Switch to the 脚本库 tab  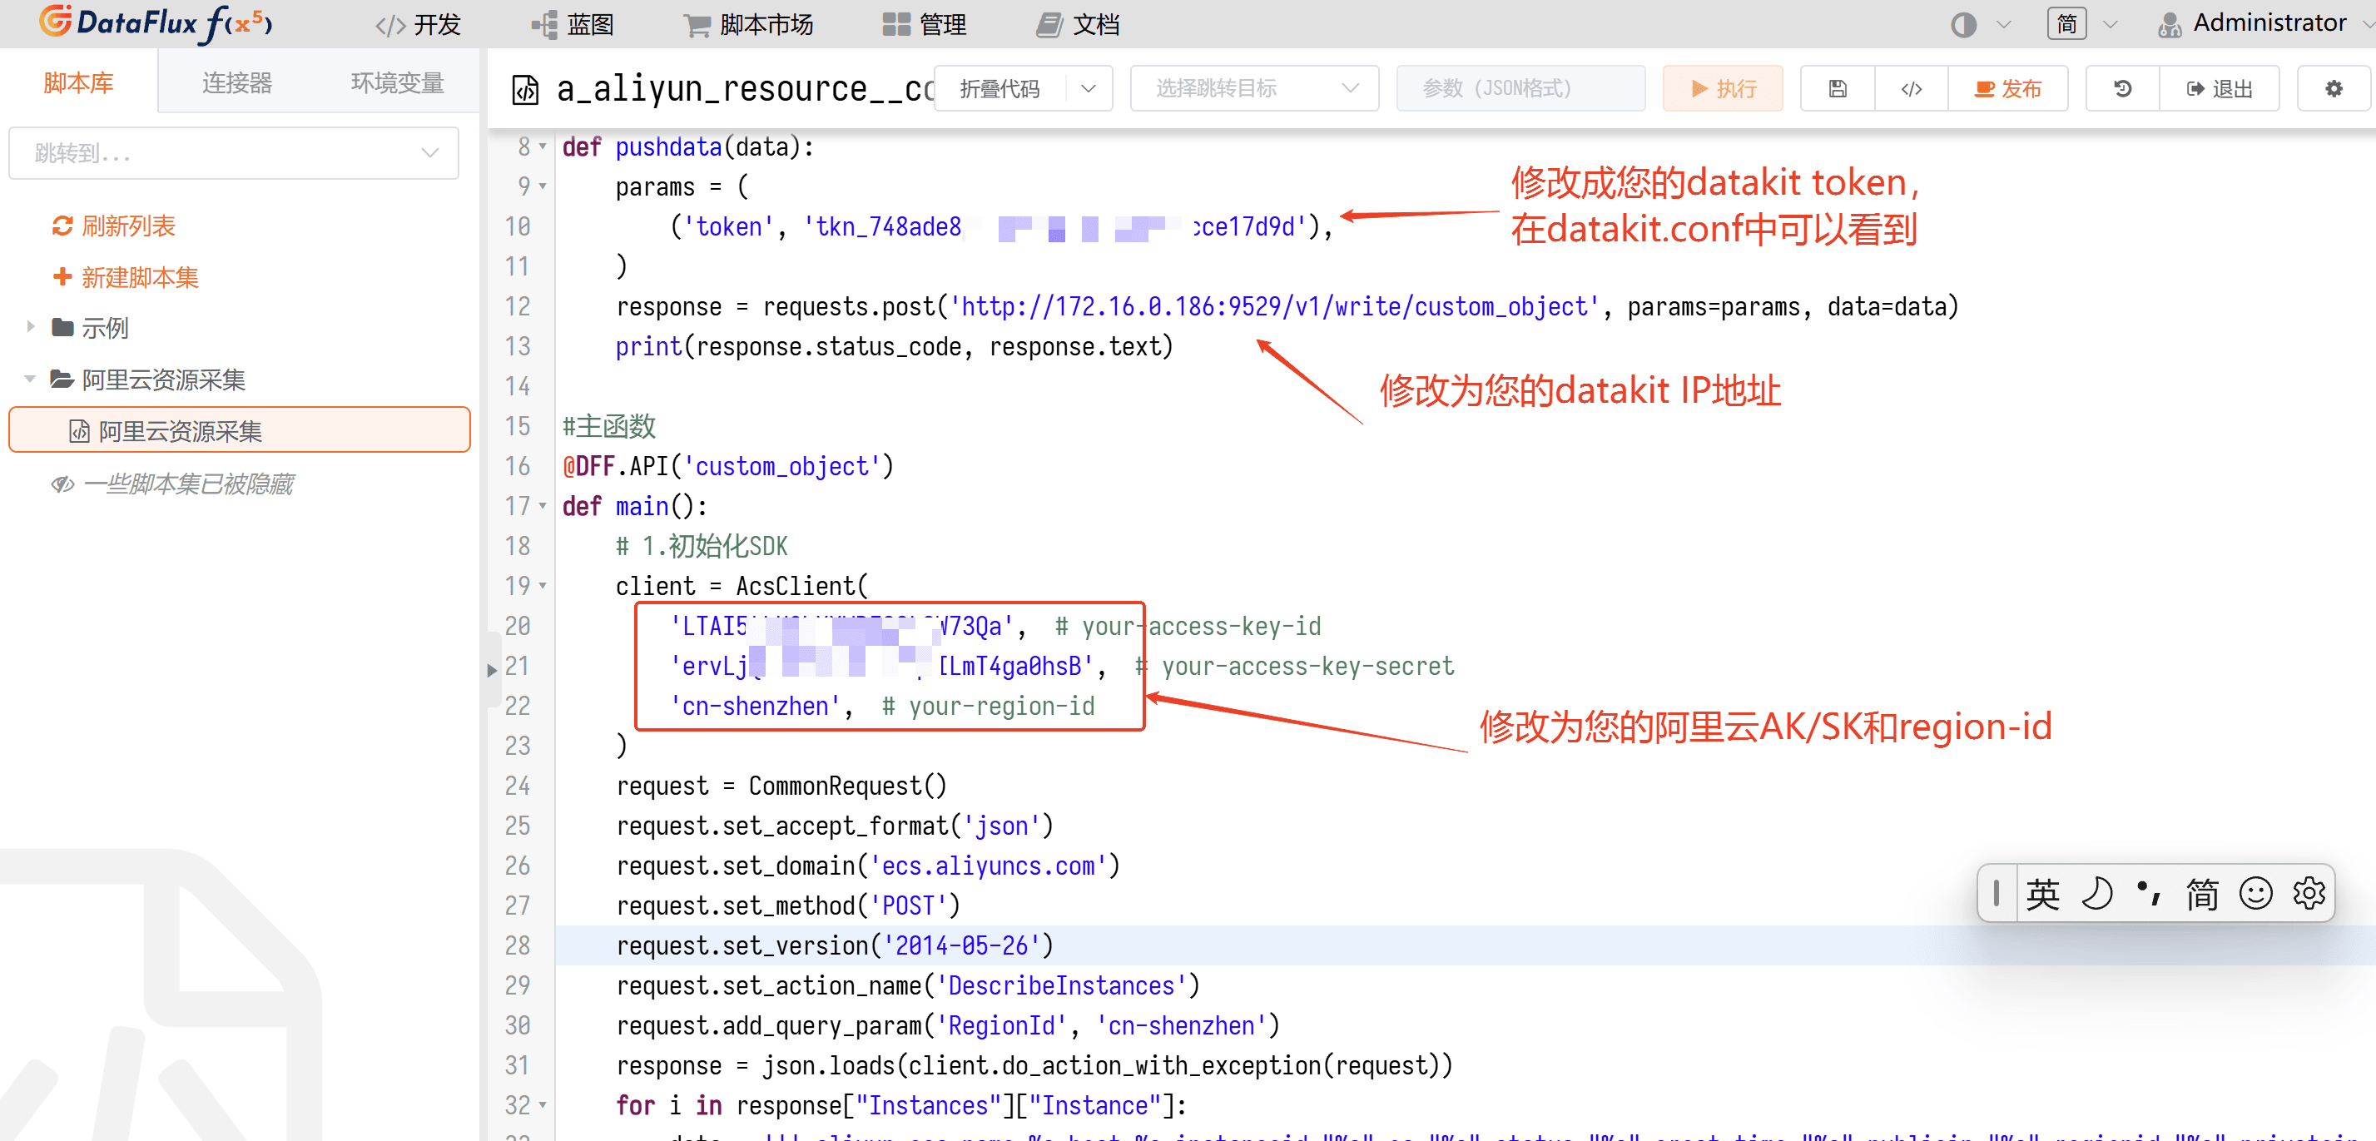[x=78, y=83]
